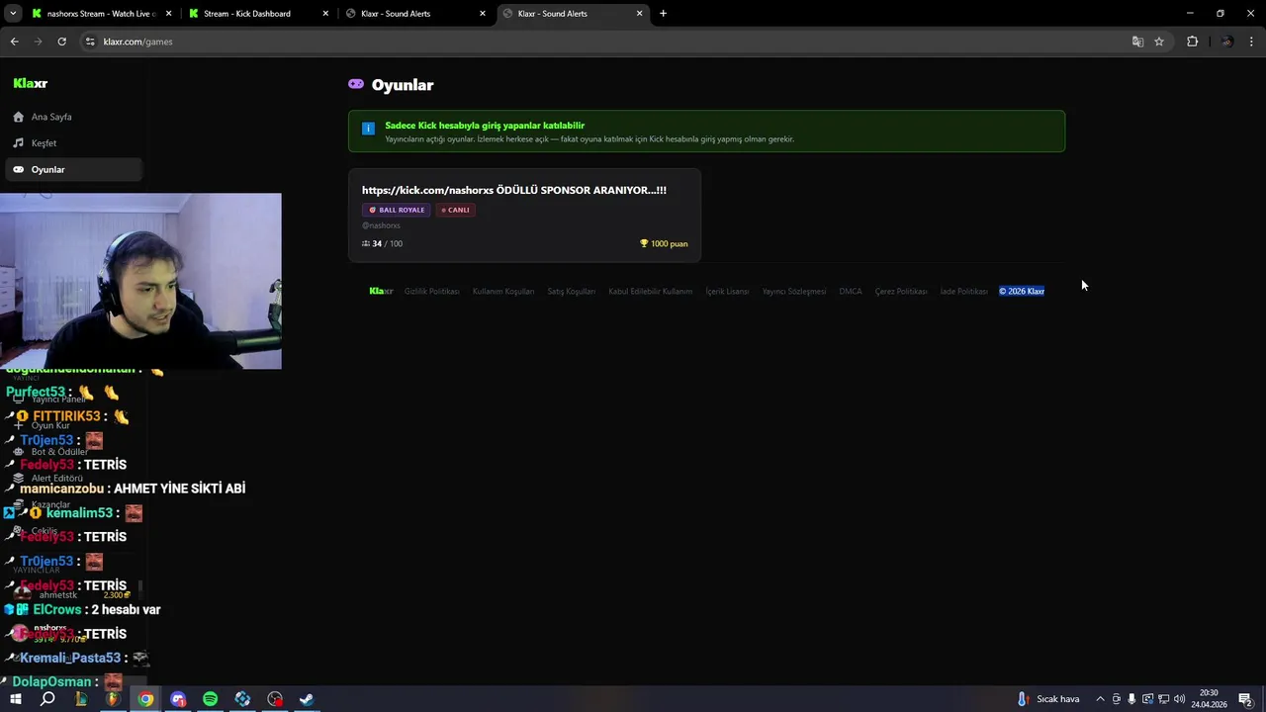
Task: Open Discord from the taskbar
Action: (178, 699)
